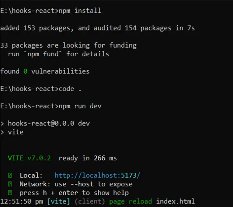Click the "npm install" command text

click(x=80, y=11)
